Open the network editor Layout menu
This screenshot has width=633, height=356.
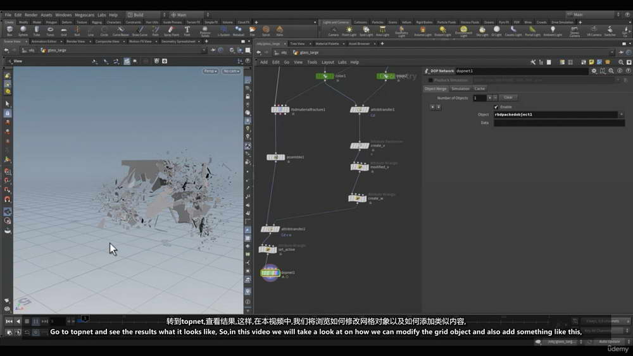click(327, 62)
